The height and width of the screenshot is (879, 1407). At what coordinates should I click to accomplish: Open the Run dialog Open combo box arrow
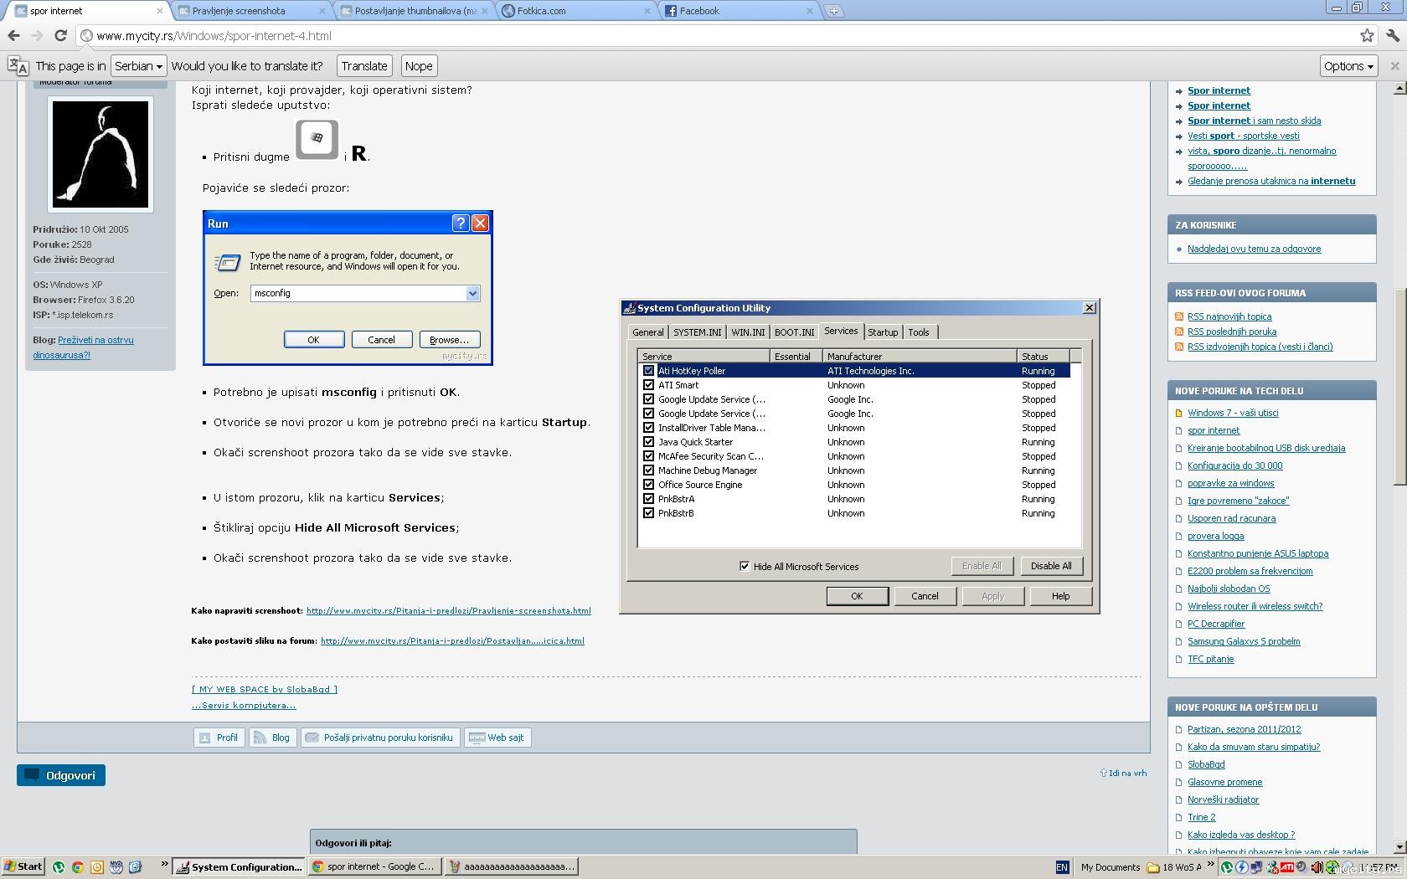[472, 293]
